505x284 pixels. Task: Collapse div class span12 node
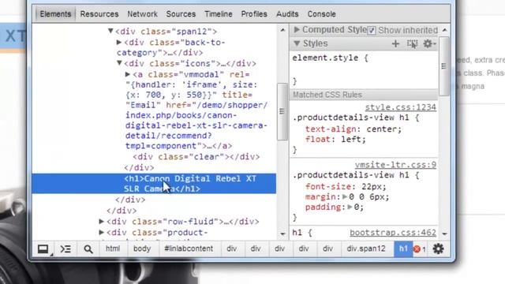[110, 31]
